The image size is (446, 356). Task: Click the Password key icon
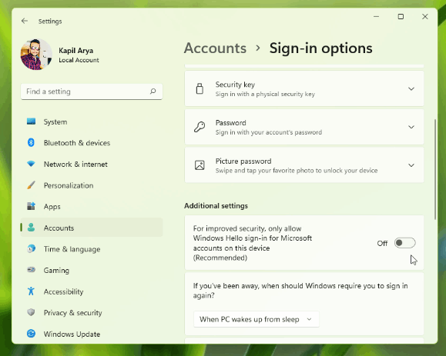click(200, 127)
